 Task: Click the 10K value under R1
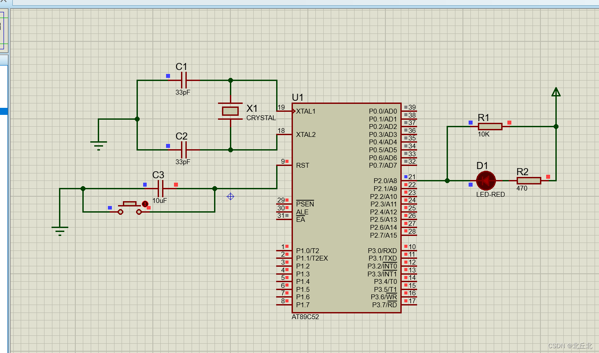[x=484, y=134]
